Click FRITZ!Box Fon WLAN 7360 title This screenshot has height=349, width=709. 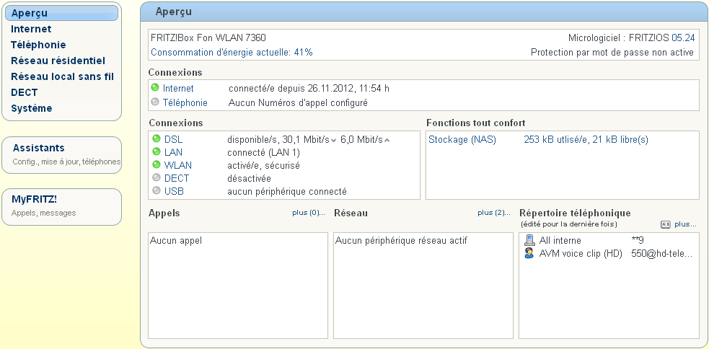[208, 38]
